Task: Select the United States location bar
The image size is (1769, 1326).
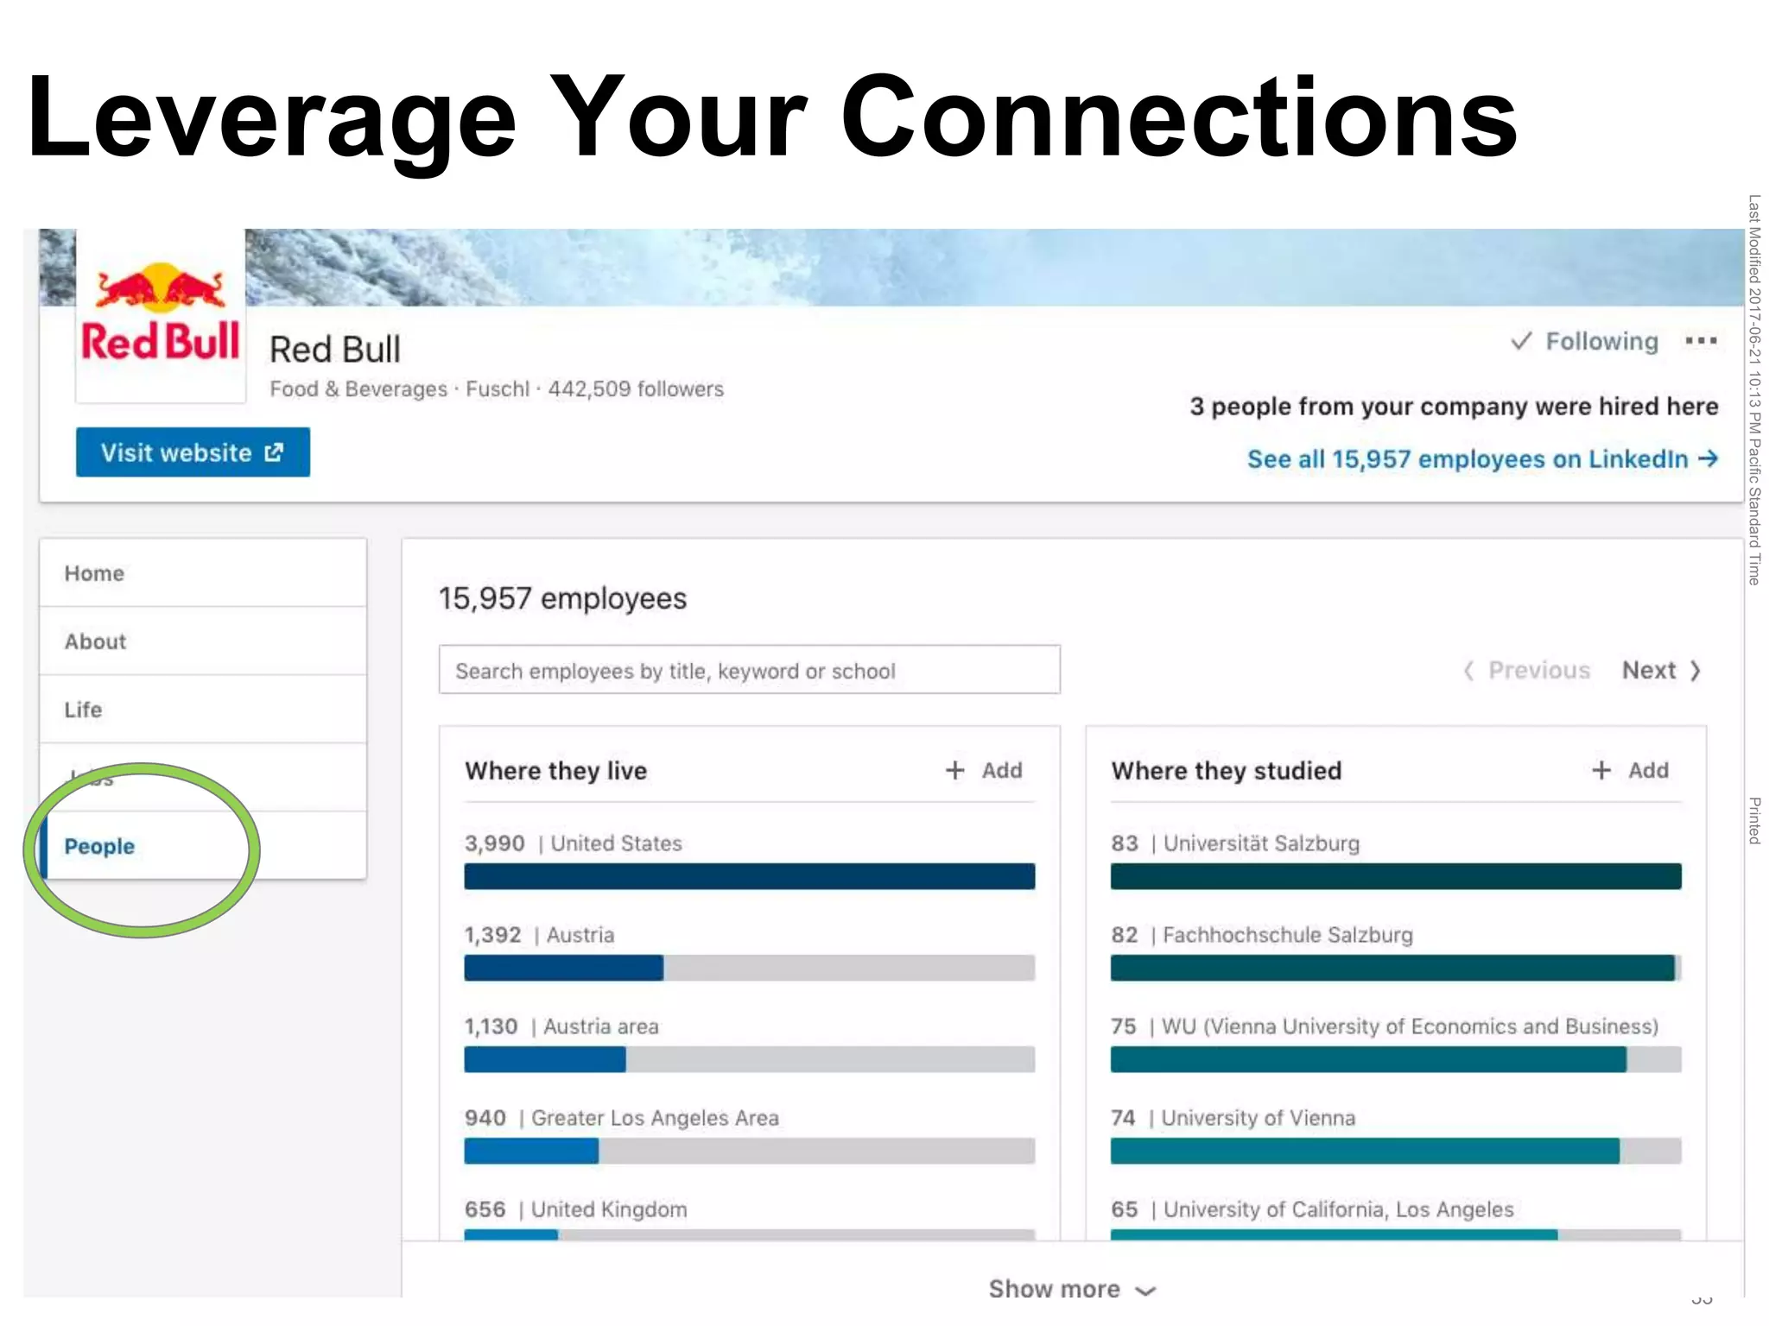Action: pos(749,876)
